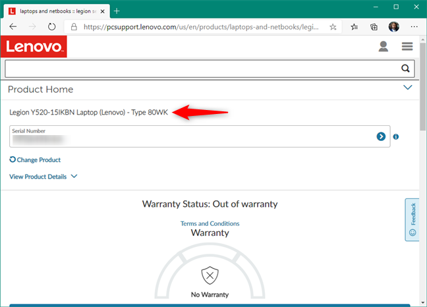
Task: Expand View Product Details
Action: pyautogui.click(x=43, y=177)
